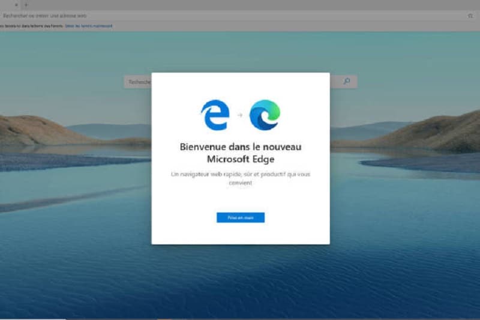Click the "Un navigateur web rapide" subtitle
Screen dimensions: 480x320
pos(240,175)
